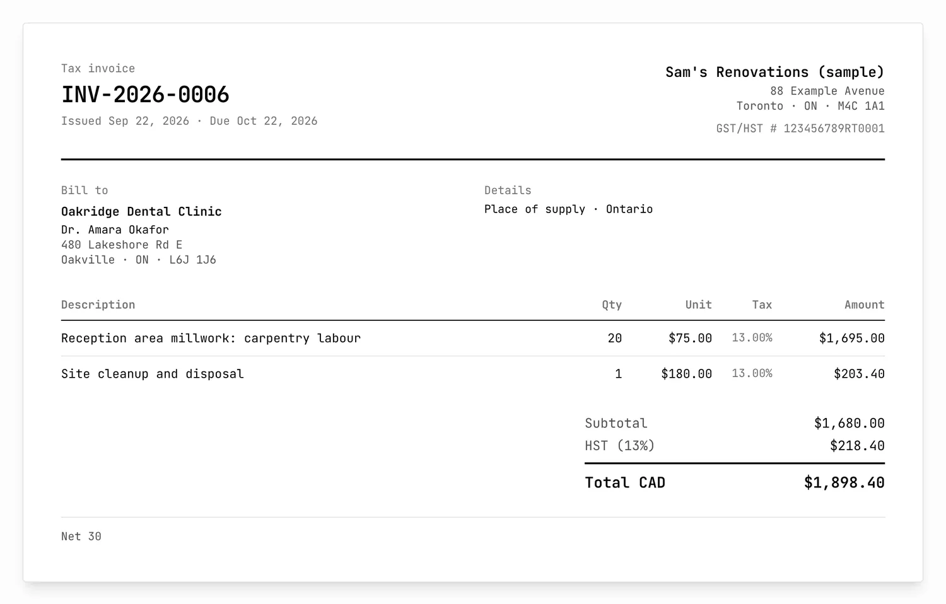Click the $75.00 unit price
This screenshot has width=946, height=604.
(x=690, y=339)
